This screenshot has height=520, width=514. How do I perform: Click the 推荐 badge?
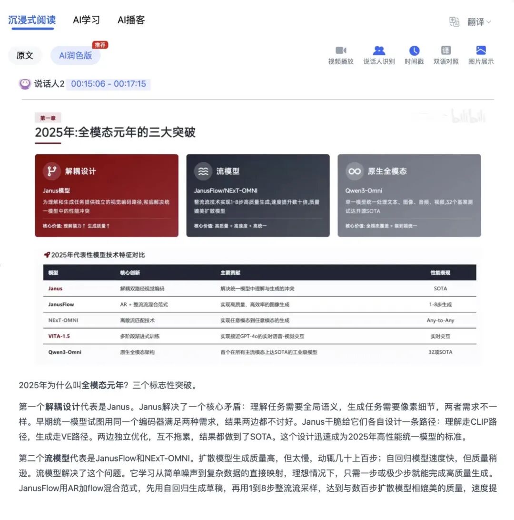click(100, 45)
